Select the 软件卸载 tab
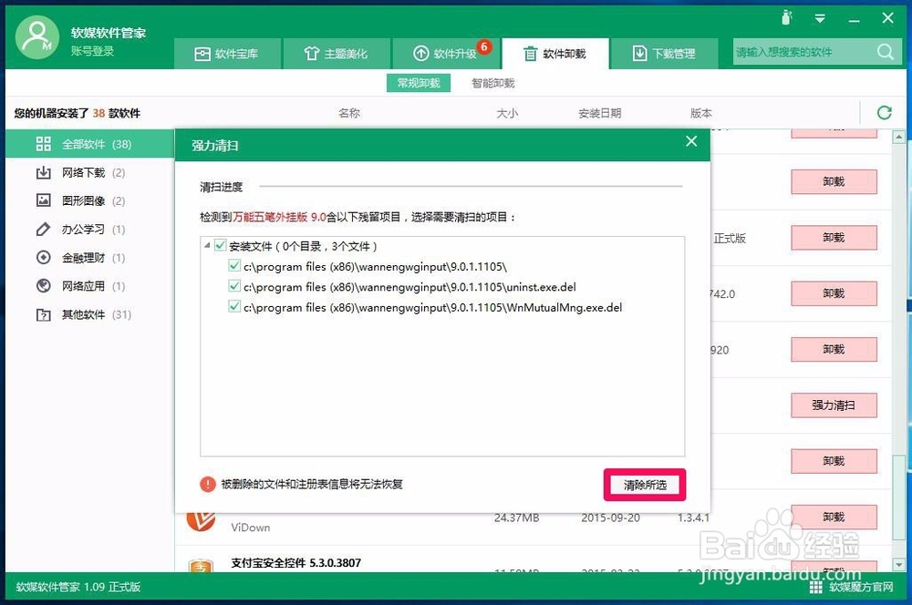The width and height of the screenshot is (912, 605). (x=555, y=54)
